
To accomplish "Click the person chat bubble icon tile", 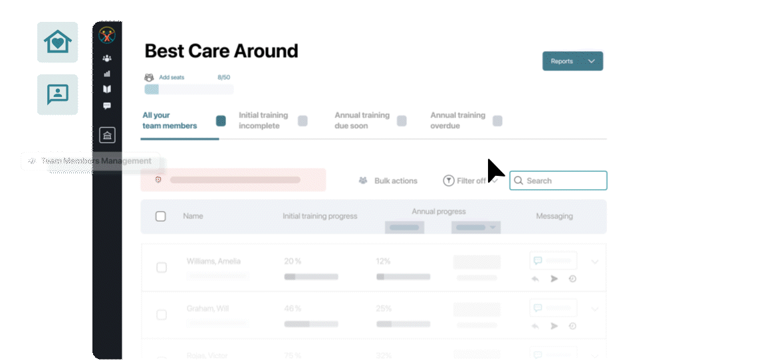I will 57,94.
